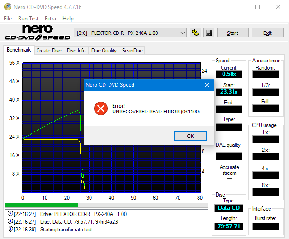
Task: Switch to the Create Disc tab
Action: (49, 51)
